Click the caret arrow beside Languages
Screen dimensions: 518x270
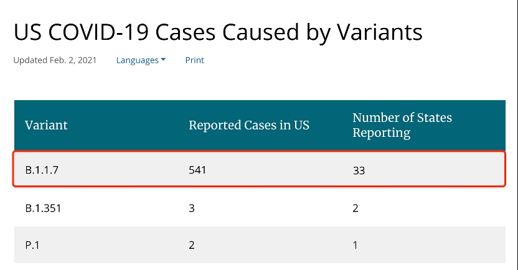(x=163, y=60)
